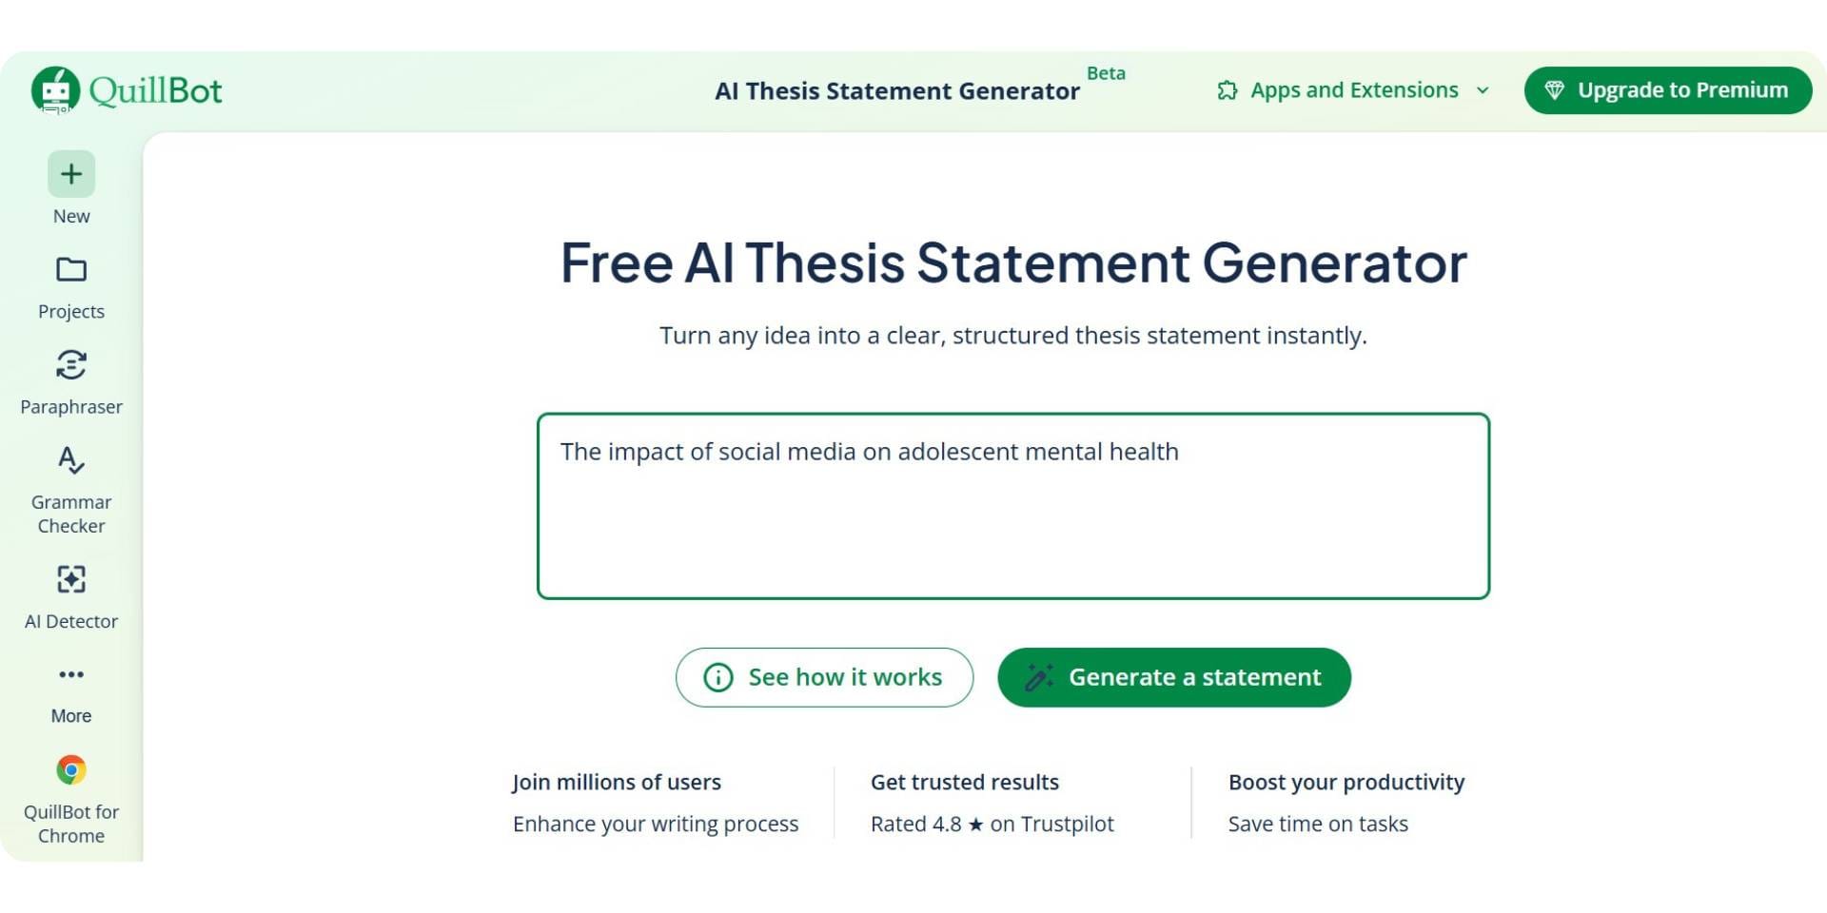Open the AI Thesis Statement Generator menu item
This screenshot has width=1827, height=913.
click(x=897, y=90)
